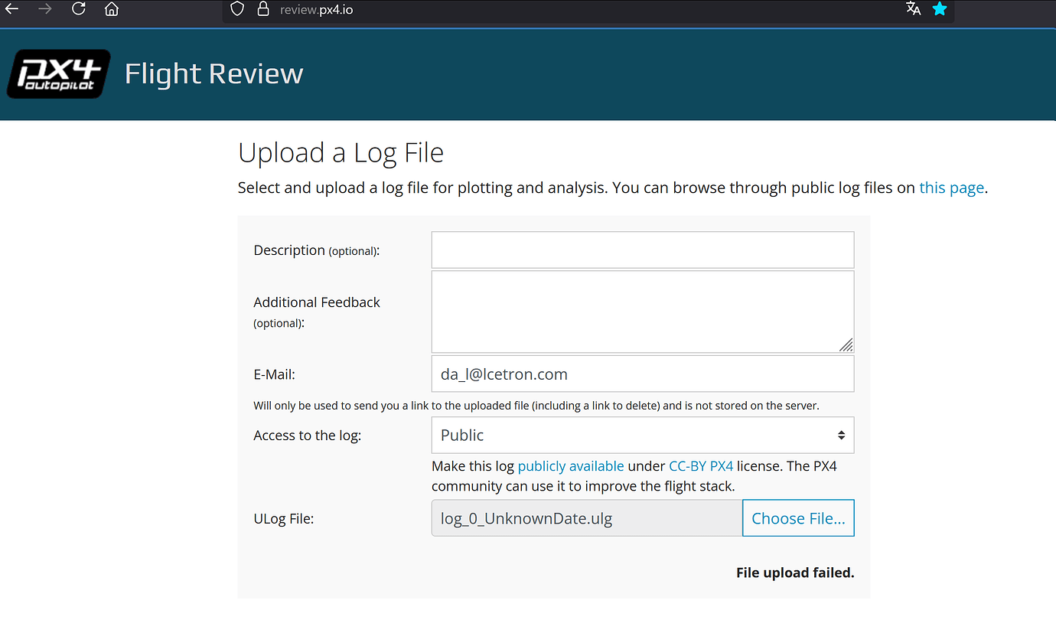Click the blue bookmark star icon

pyautogui.click(x=940, y=9)
